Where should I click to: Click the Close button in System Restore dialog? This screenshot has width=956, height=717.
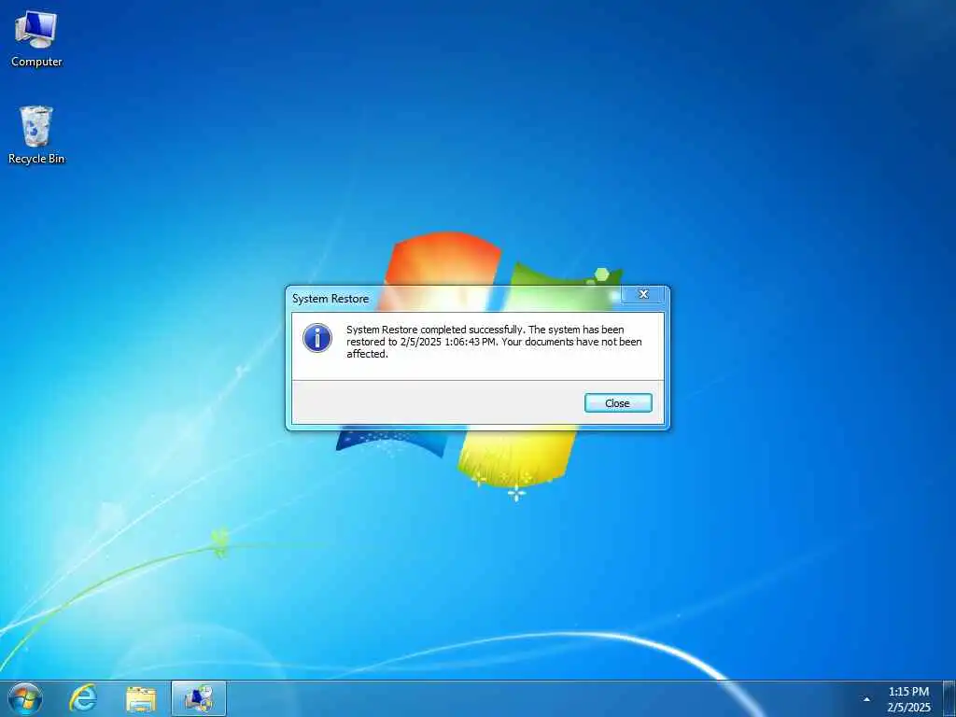point(618,403)
